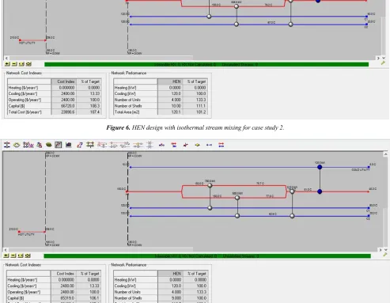Screen dimensions: 390x303
Task: Click the HEN column header in the lower performance table
Action: click(x=171, y=274)
